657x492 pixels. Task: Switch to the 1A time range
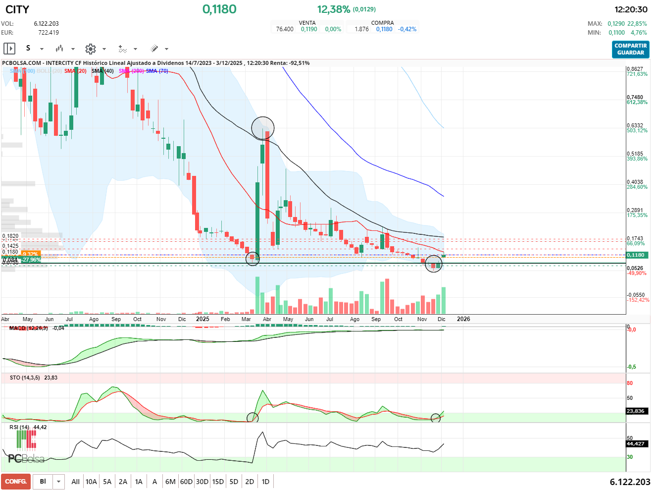(139, 482)
